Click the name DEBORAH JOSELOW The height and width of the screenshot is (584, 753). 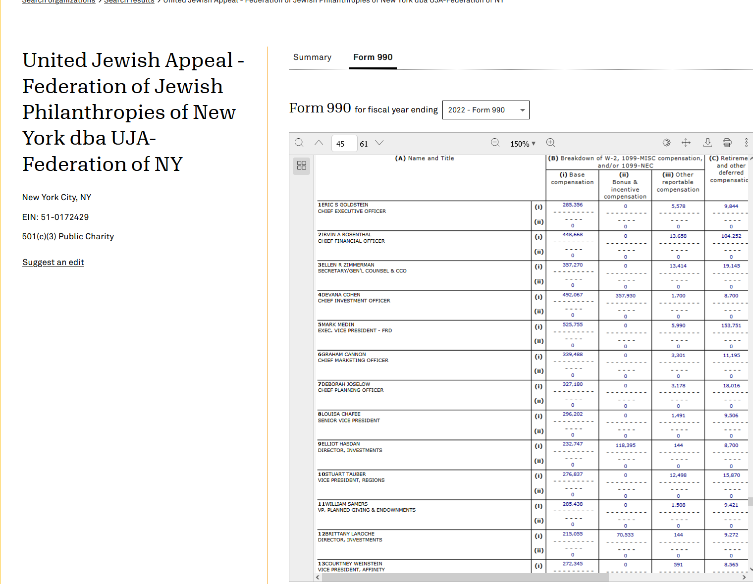(346, 384)
